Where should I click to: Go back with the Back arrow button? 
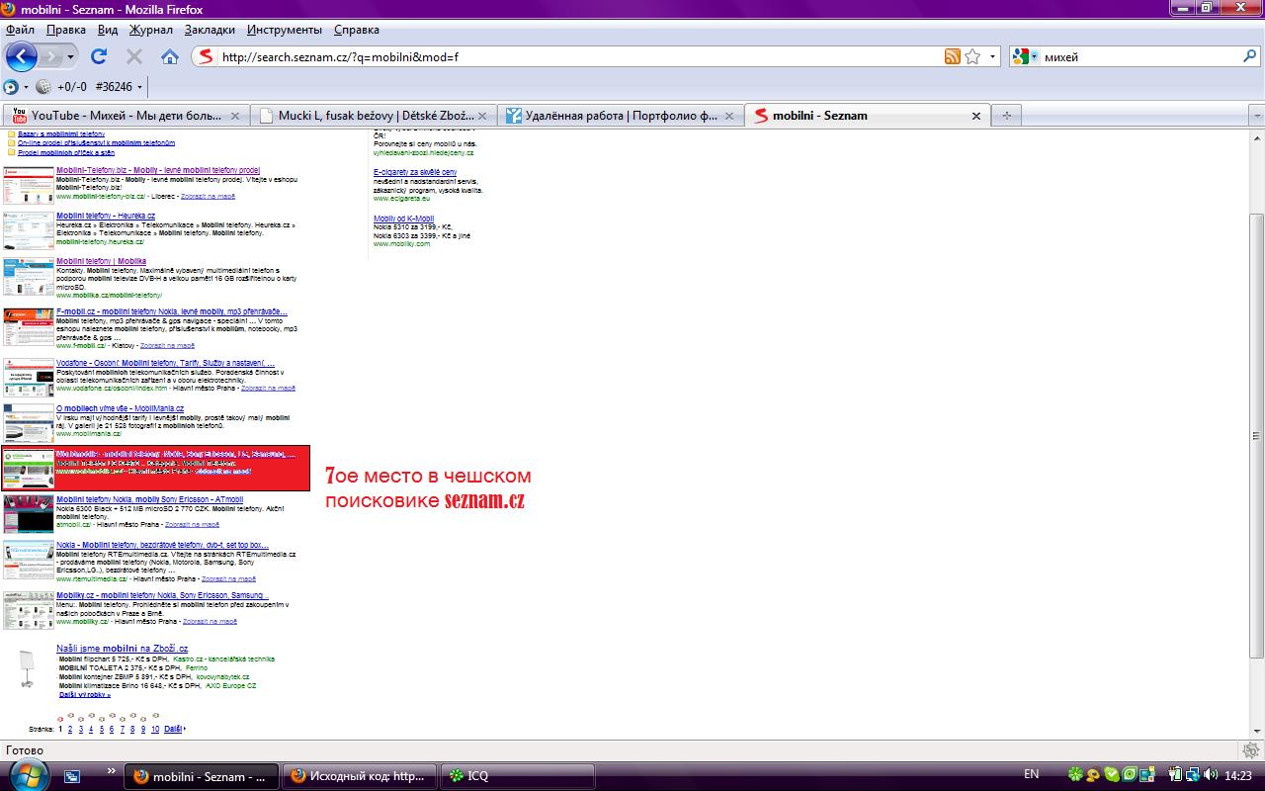[x=21, y=56]
